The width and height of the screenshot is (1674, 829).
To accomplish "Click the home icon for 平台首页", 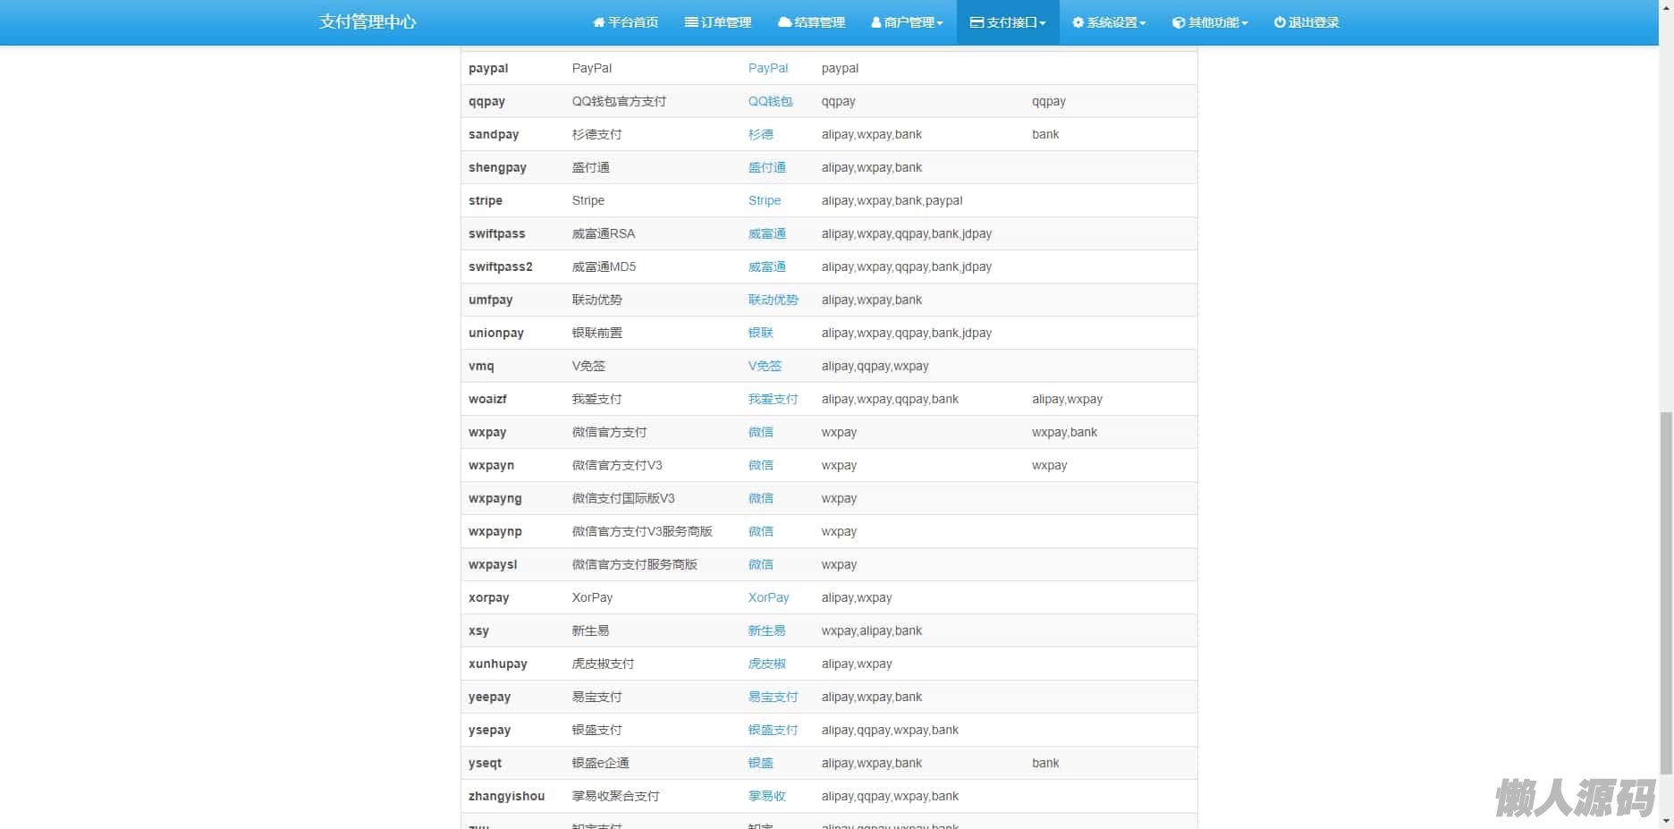I will [599, 22].
